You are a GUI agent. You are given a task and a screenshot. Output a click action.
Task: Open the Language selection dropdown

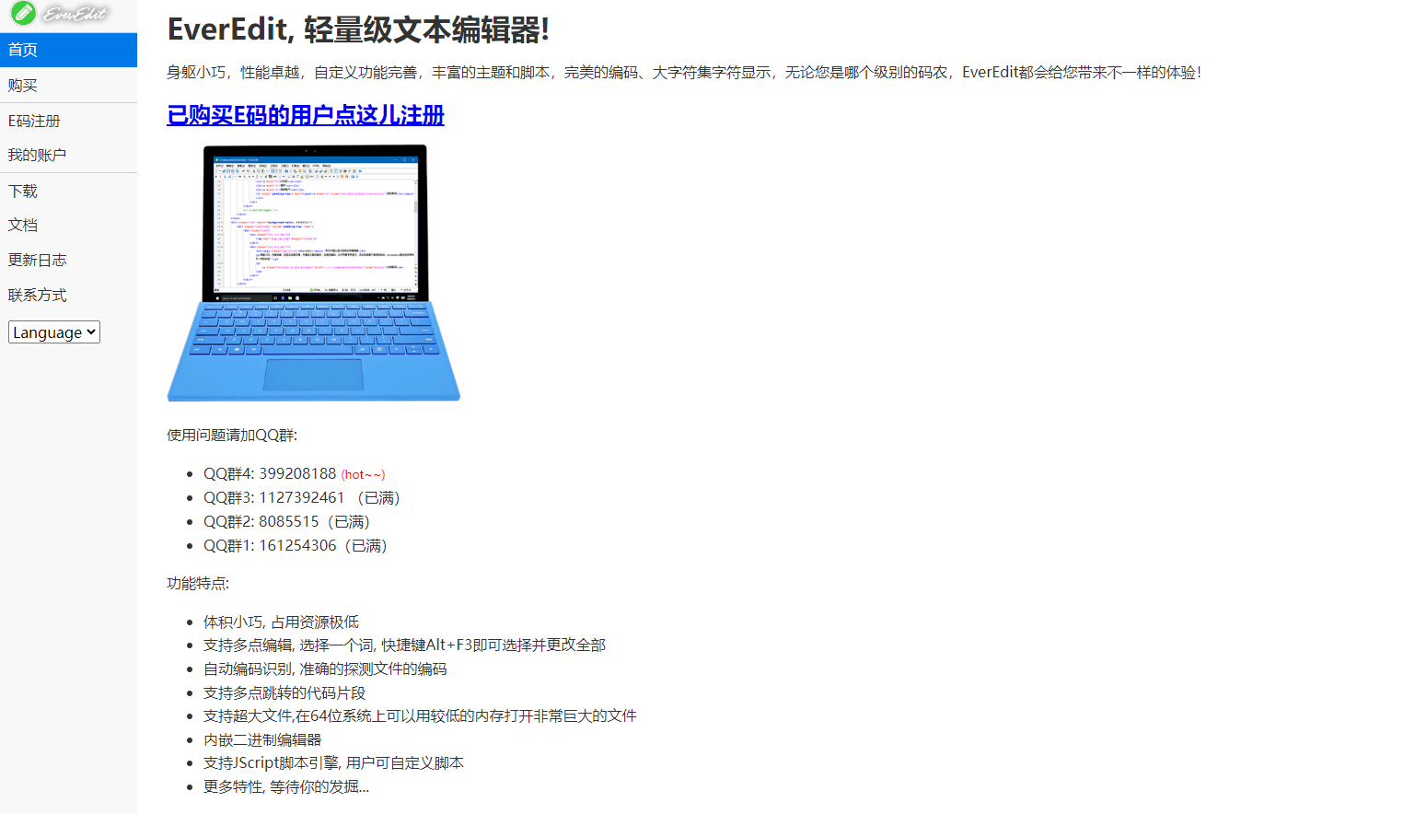[53, 331]
